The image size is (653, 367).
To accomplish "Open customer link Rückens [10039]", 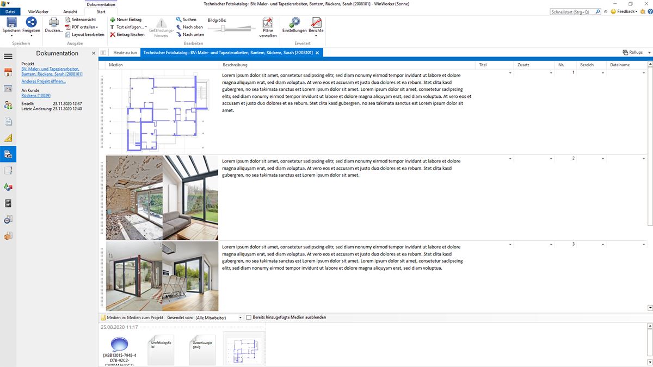I will click(x=36, y=95).
